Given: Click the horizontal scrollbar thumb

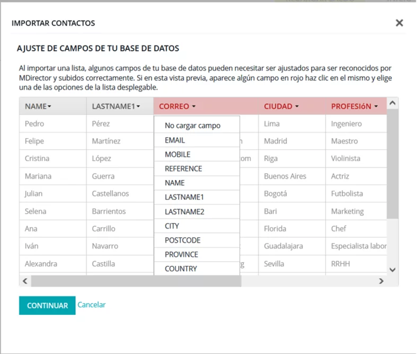Looking at the screenshot, I should (x=136, y=281).
